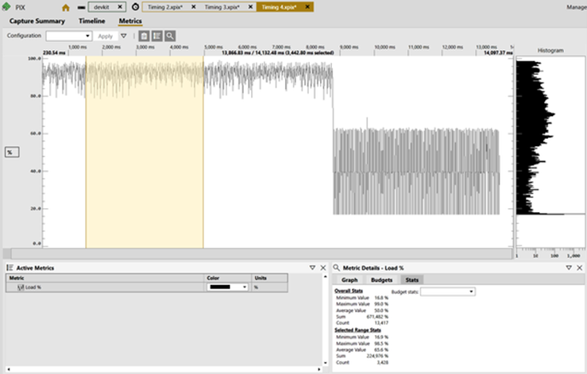Screen dimensions: 587x374
Task: Click the Overall Stats heading
Action: (x=349, y=291)
